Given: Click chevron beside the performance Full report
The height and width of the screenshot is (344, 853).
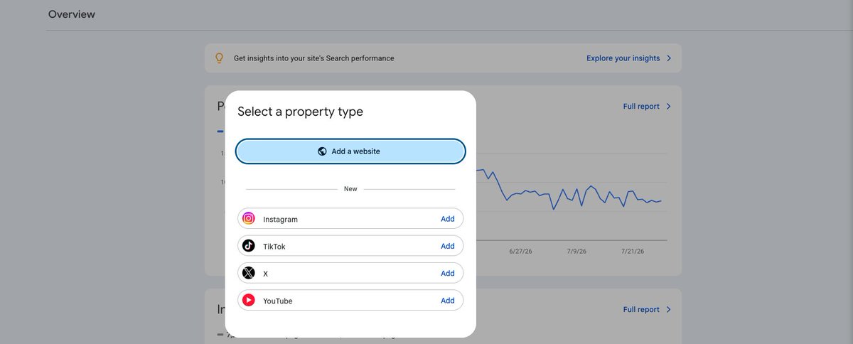Looking at the screenshot, I should point(669,107).
